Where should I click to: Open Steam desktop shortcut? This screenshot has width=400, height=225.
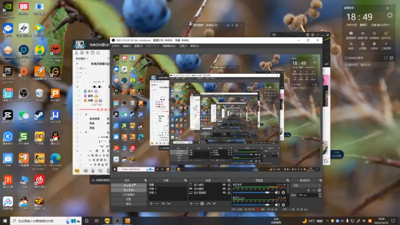(39, 117)
